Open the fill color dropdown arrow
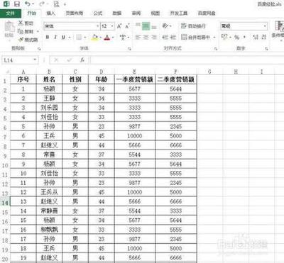 click(x=100, y=38)
